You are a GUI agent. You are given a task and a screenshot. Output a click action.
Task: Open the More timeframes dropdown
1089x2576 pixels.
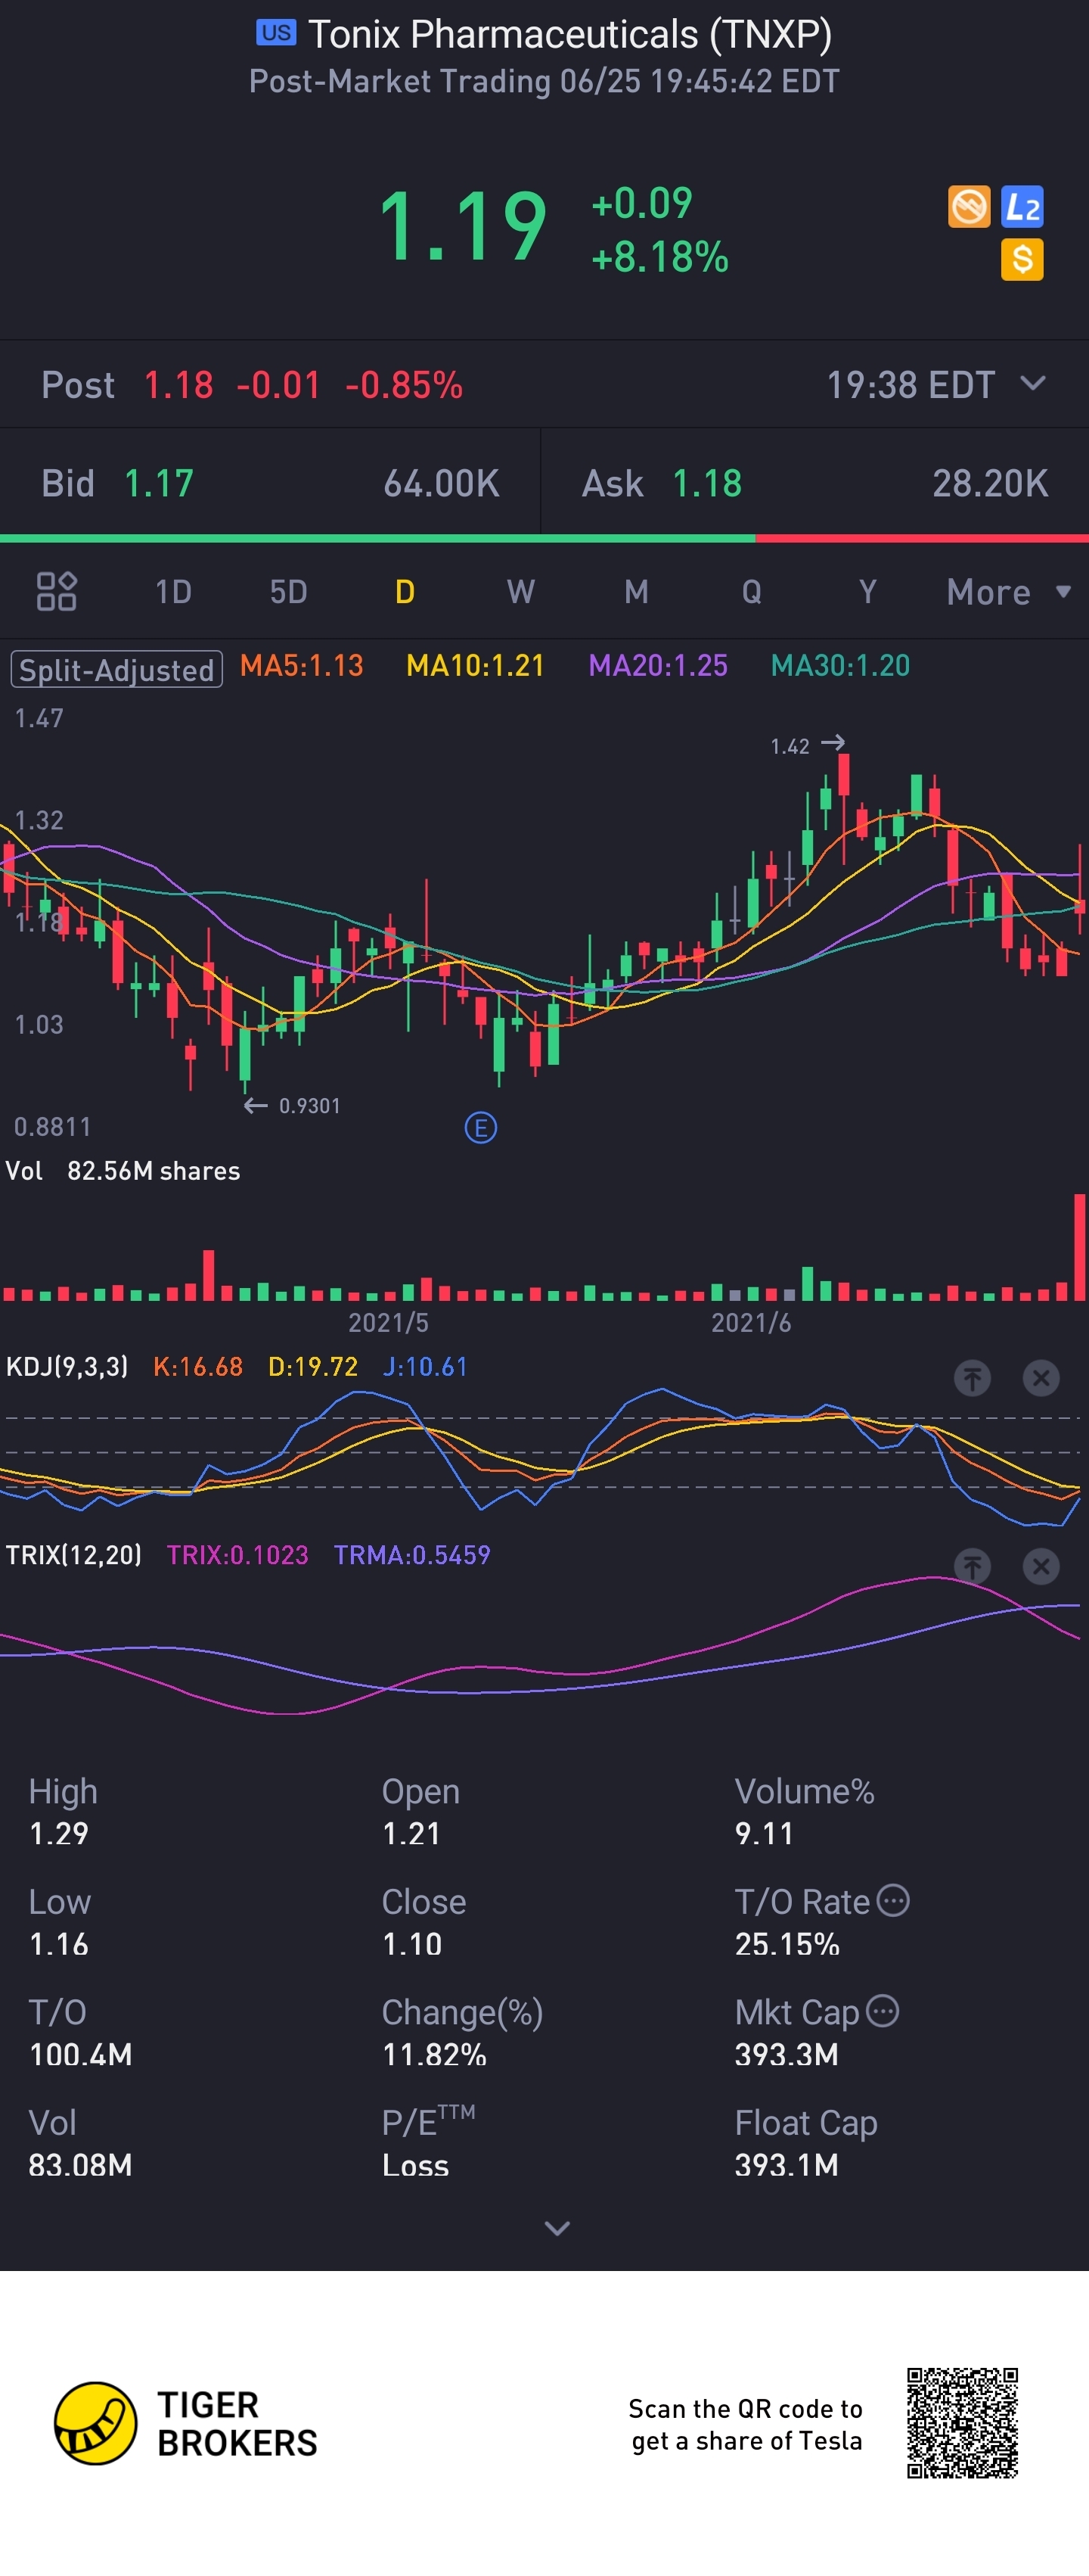tap(1009, 592)
